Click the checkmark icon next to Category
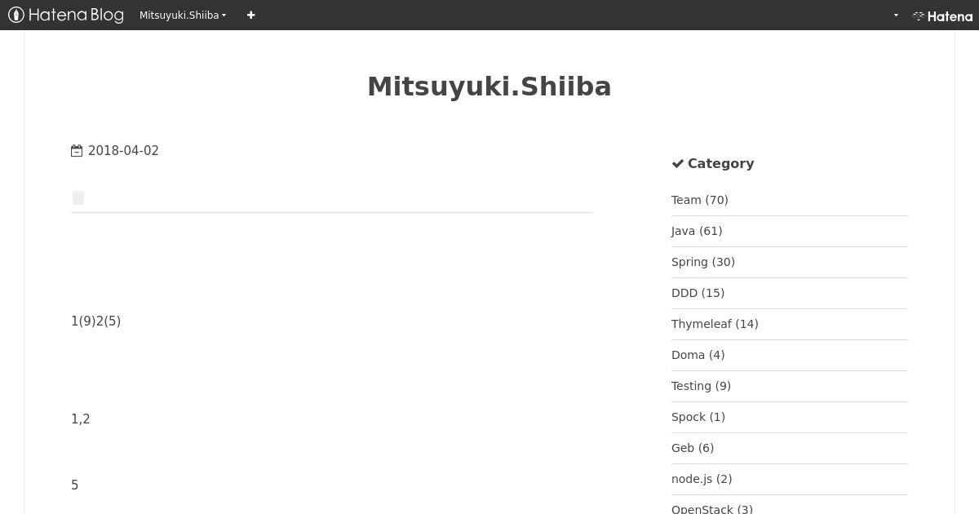979x514 pixels. point(677,164)
